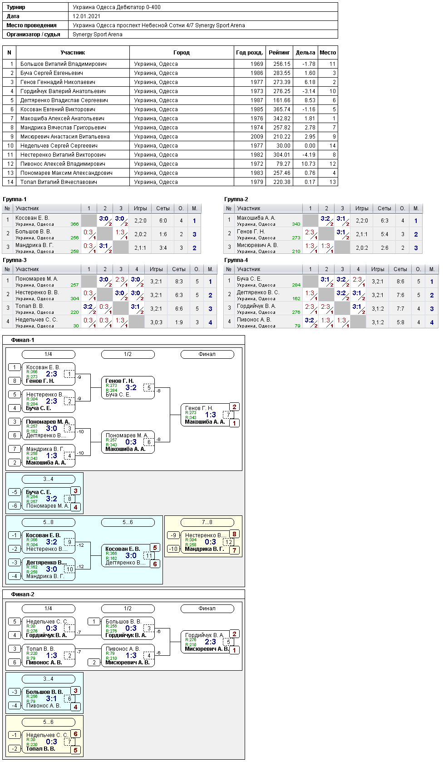
Task: Click the 'Год рожд.' column header
Action: [250, 53]
